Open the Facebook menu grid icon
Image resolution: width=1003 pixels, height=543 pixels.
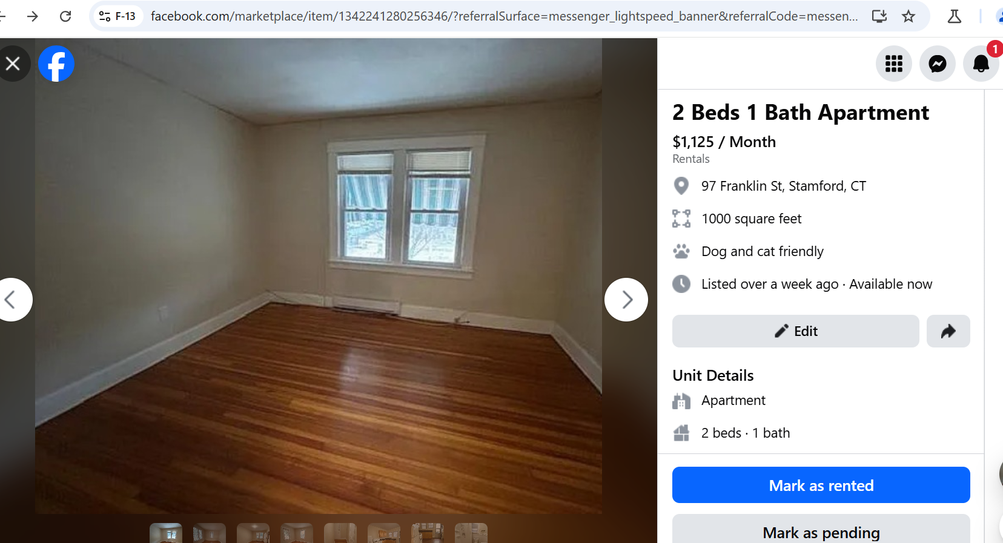pyautogui.click(x=894, y=64)
